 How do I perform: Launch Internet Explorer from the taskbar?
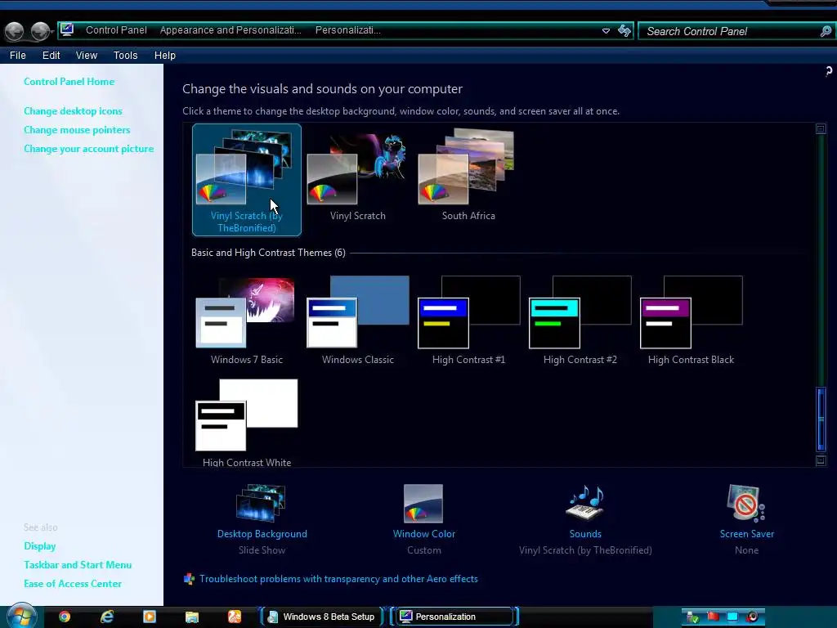coord(107,617)
